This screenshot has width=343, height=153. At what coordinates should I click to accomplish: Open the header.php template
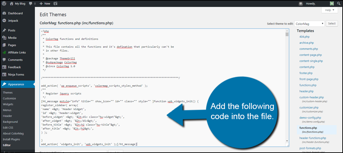306,91
